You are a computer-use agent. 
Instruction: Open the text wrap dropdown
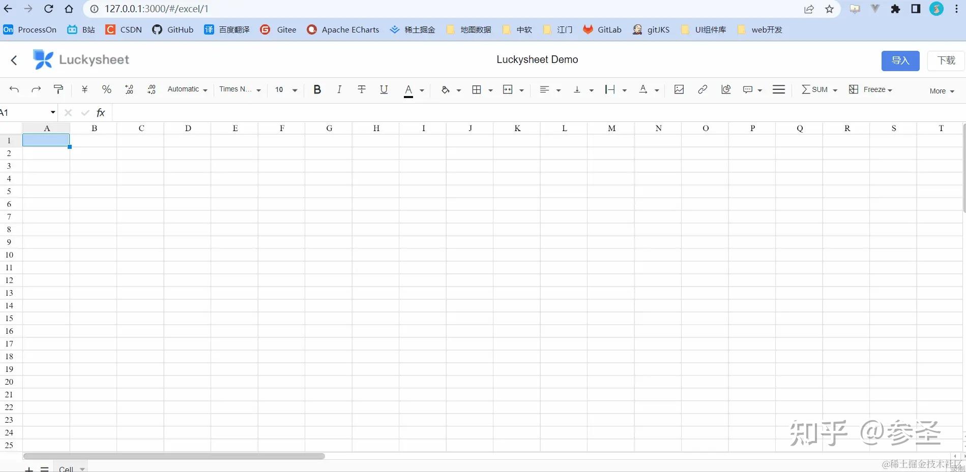624,90
